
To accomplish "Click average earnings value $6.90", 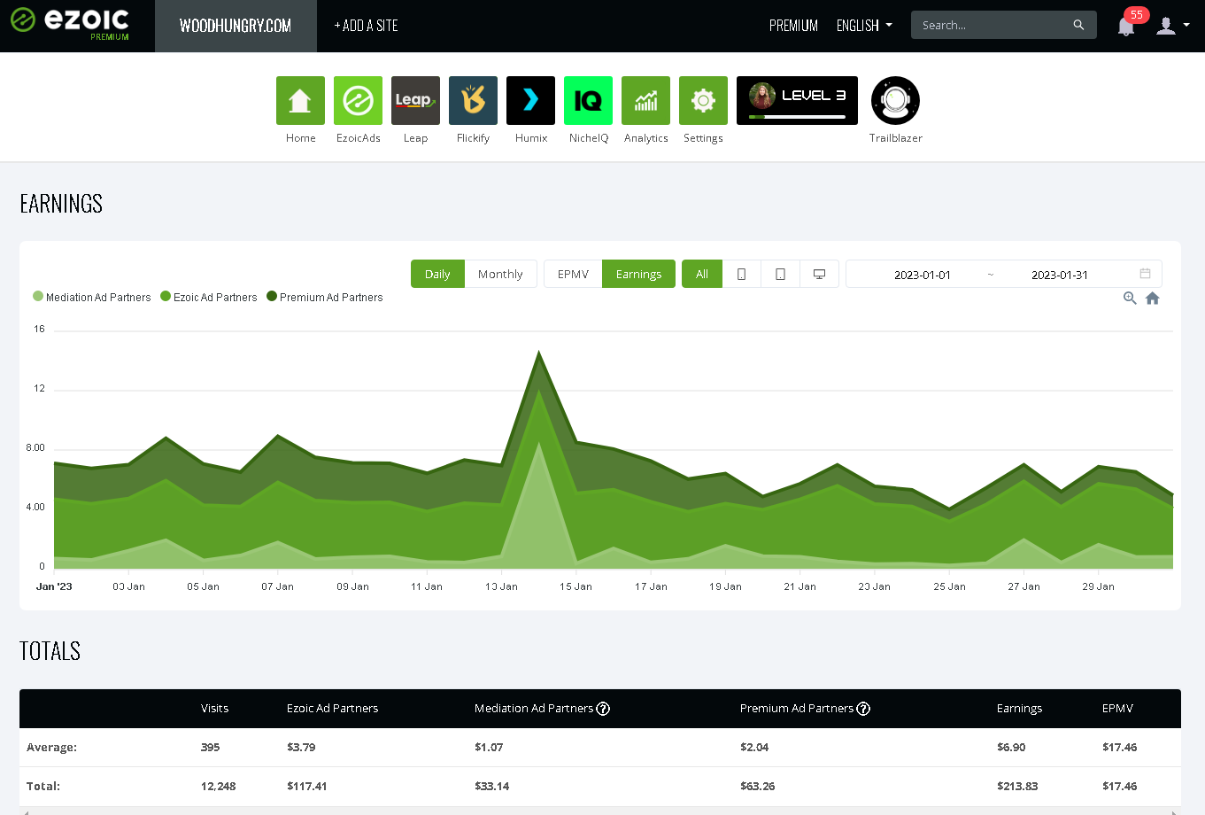I will (1011, 747).
